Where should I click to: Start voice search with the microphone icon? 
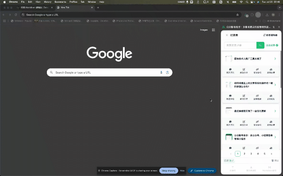[161, 72]
